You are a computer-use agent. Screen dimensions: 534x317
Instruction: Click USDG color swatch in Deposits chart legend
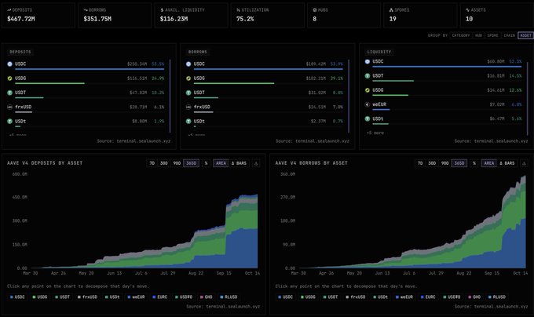tap(34, 297)
